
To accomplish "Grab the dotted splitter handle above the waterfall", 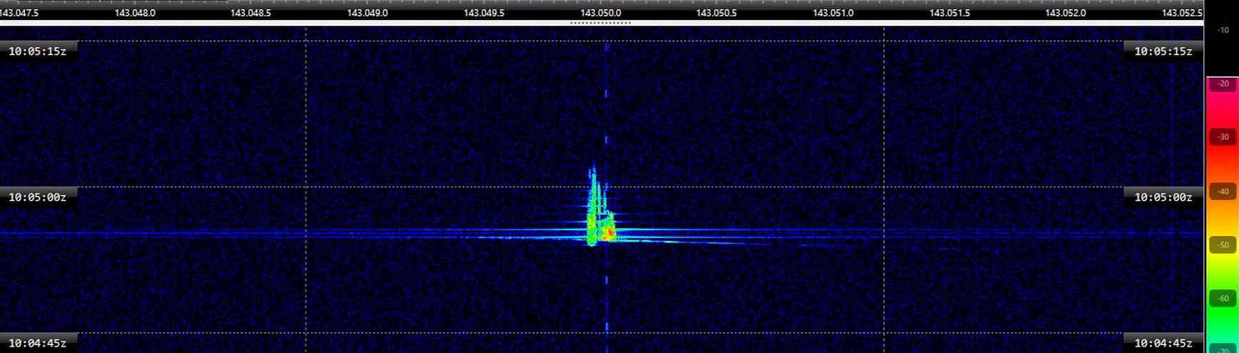I will pyautogui.click(x=600, y=23).
